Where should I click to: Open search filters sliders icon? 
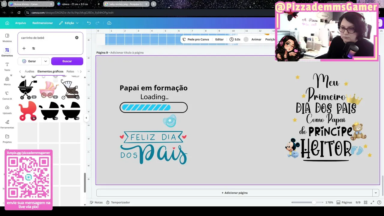(x=34, y=48)
